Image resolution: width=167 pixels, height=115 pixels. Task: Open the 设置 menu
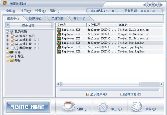click(40, 11)
